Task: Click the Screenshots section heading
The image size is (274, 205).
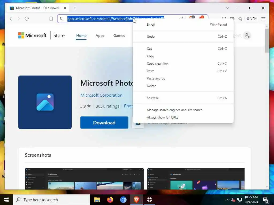Action: 38,155
